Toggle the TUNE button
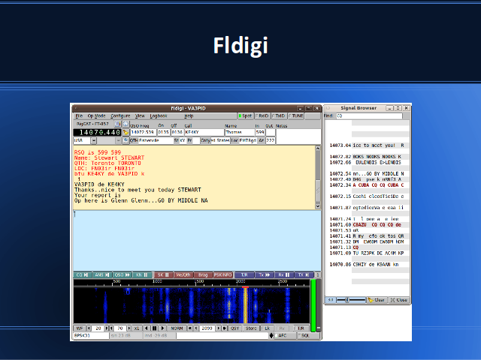 (x=296, y=116)
